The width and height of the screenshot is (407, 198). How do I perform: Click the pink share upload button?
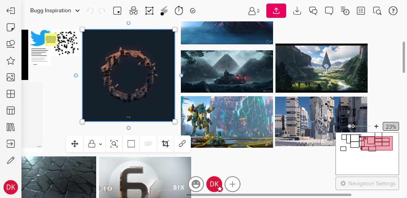276,11
